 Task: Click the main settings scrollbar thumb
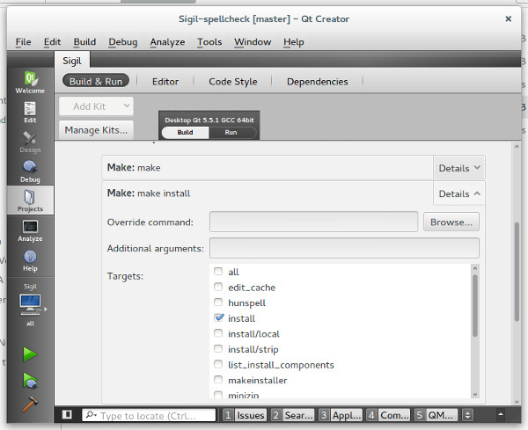tap(517, 272)
